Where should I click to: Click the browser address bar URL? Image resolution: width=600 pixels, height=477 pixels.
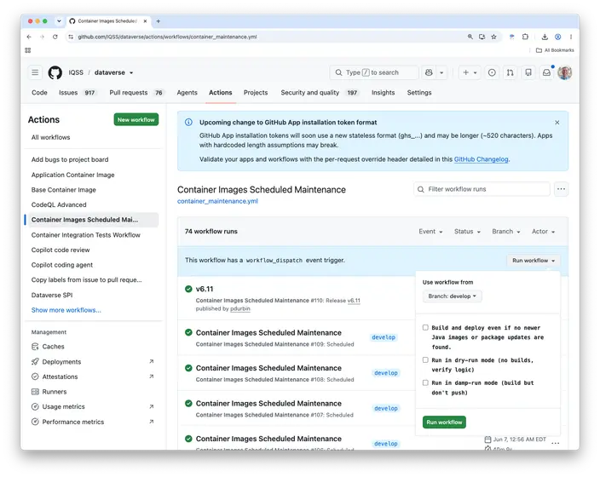tap(167, 37)
